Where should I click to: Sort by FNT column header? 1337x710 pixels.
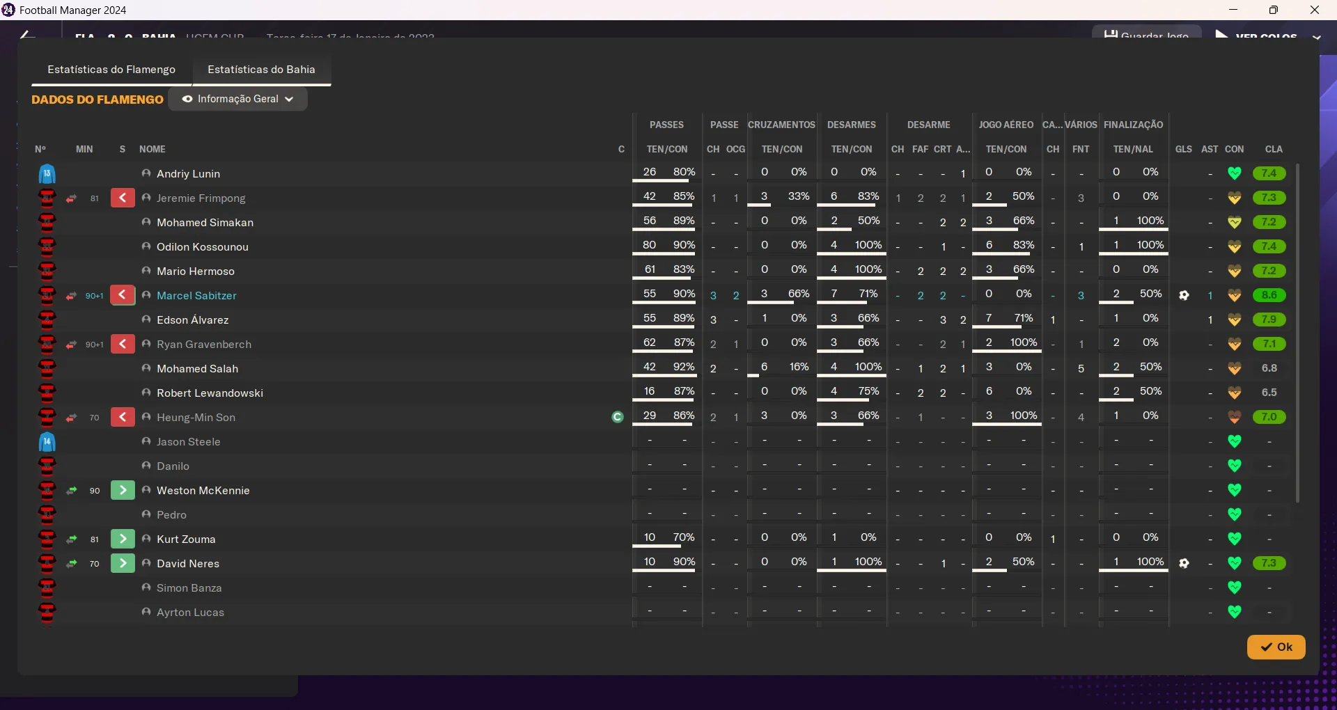1081,149
